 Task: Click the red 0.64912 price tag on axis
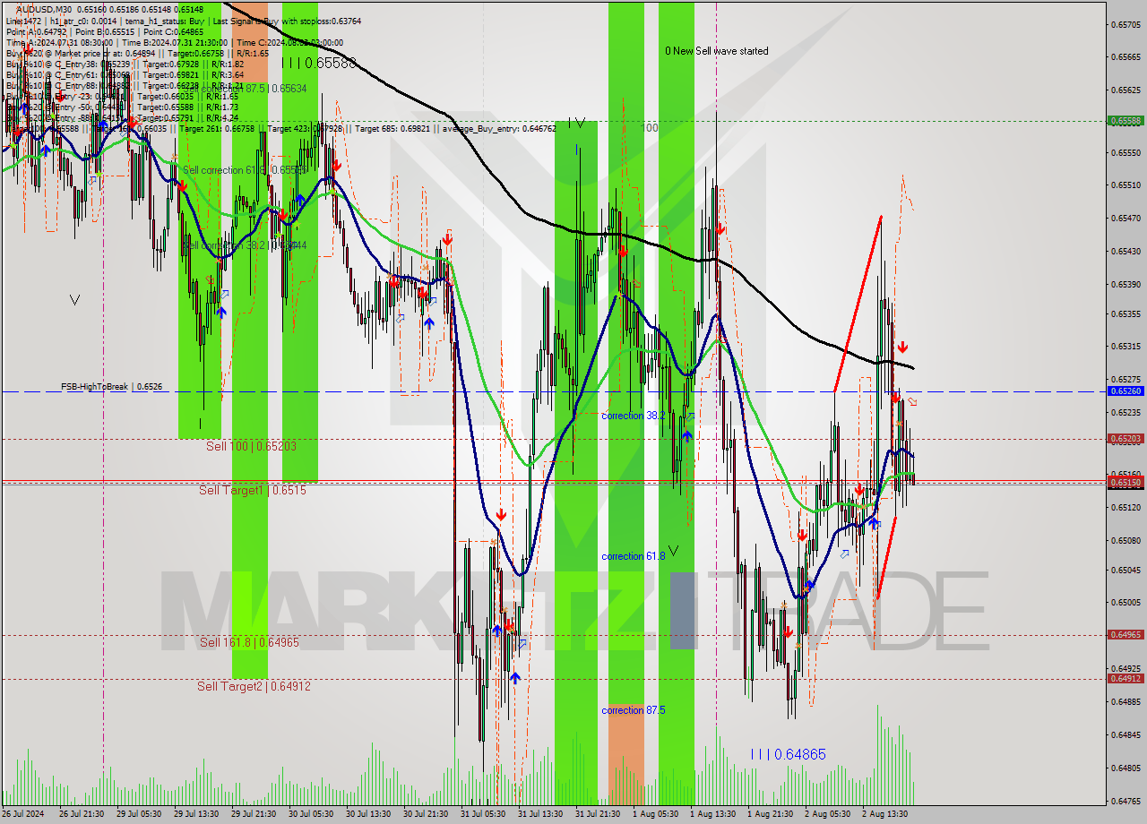pyautogui.click(x=1125, y=679)
